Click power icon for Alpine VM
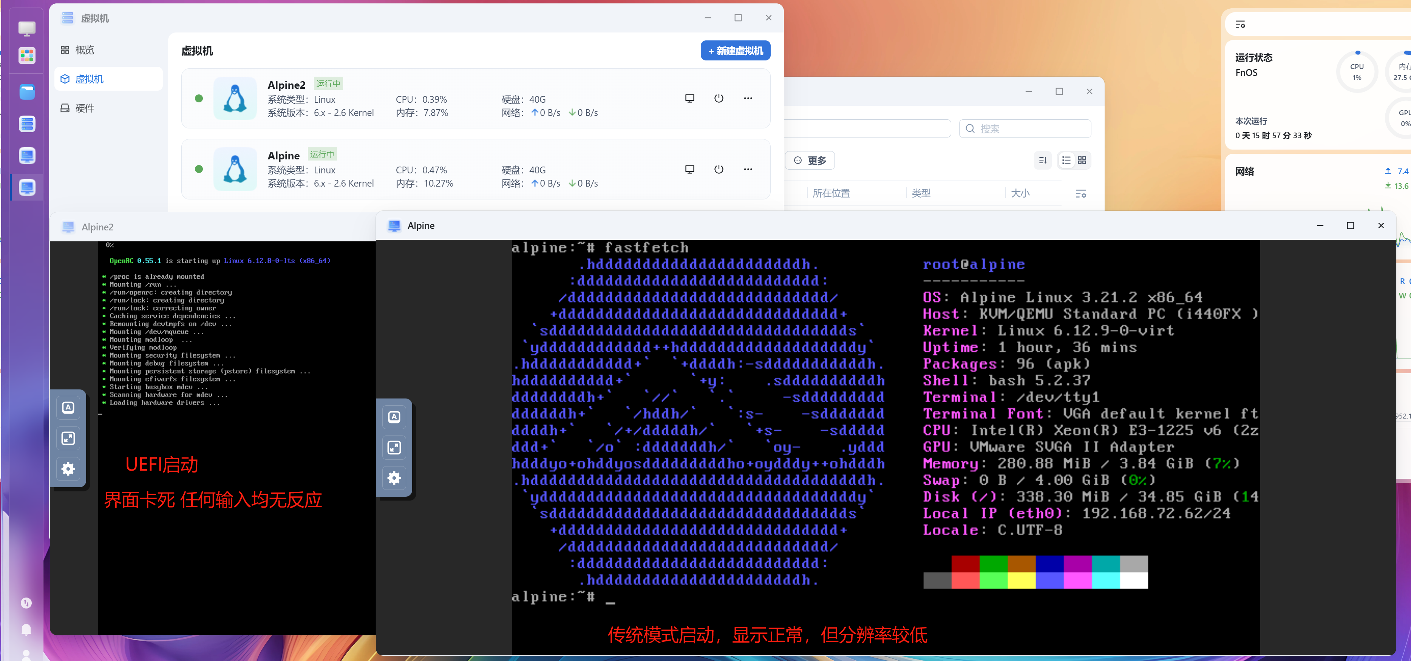1411x661 pixels. coord(719,169)
